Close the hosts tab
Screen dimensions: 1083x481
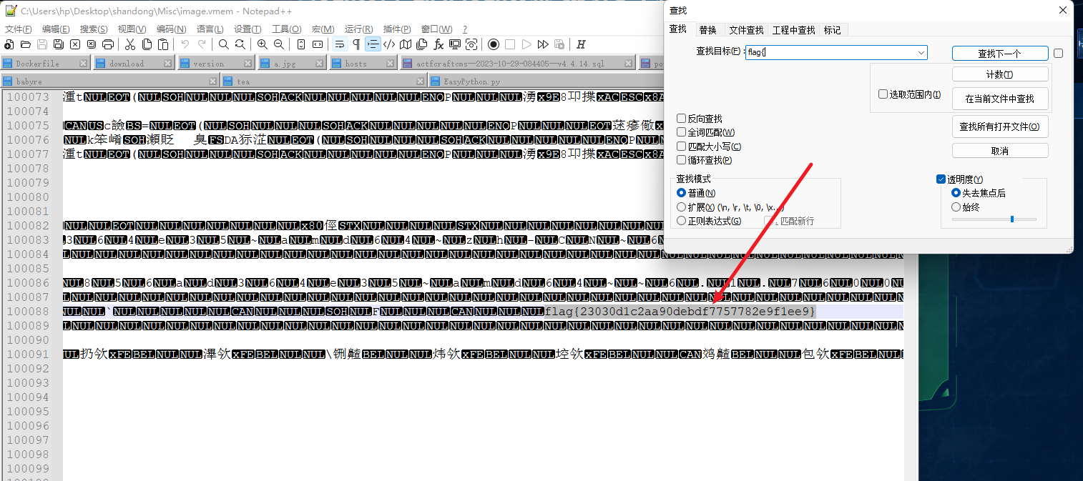pyautogui.click(x=389, y=64)
